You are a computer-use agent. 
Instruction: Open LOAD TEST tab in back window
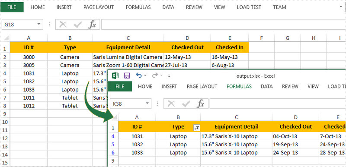pos(249,7)
